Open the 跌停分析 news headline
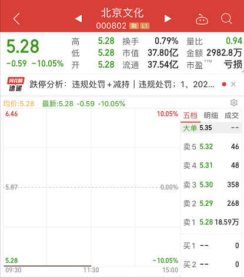The image size is (244, 277). pyautogui.click(x=122, y=84)
